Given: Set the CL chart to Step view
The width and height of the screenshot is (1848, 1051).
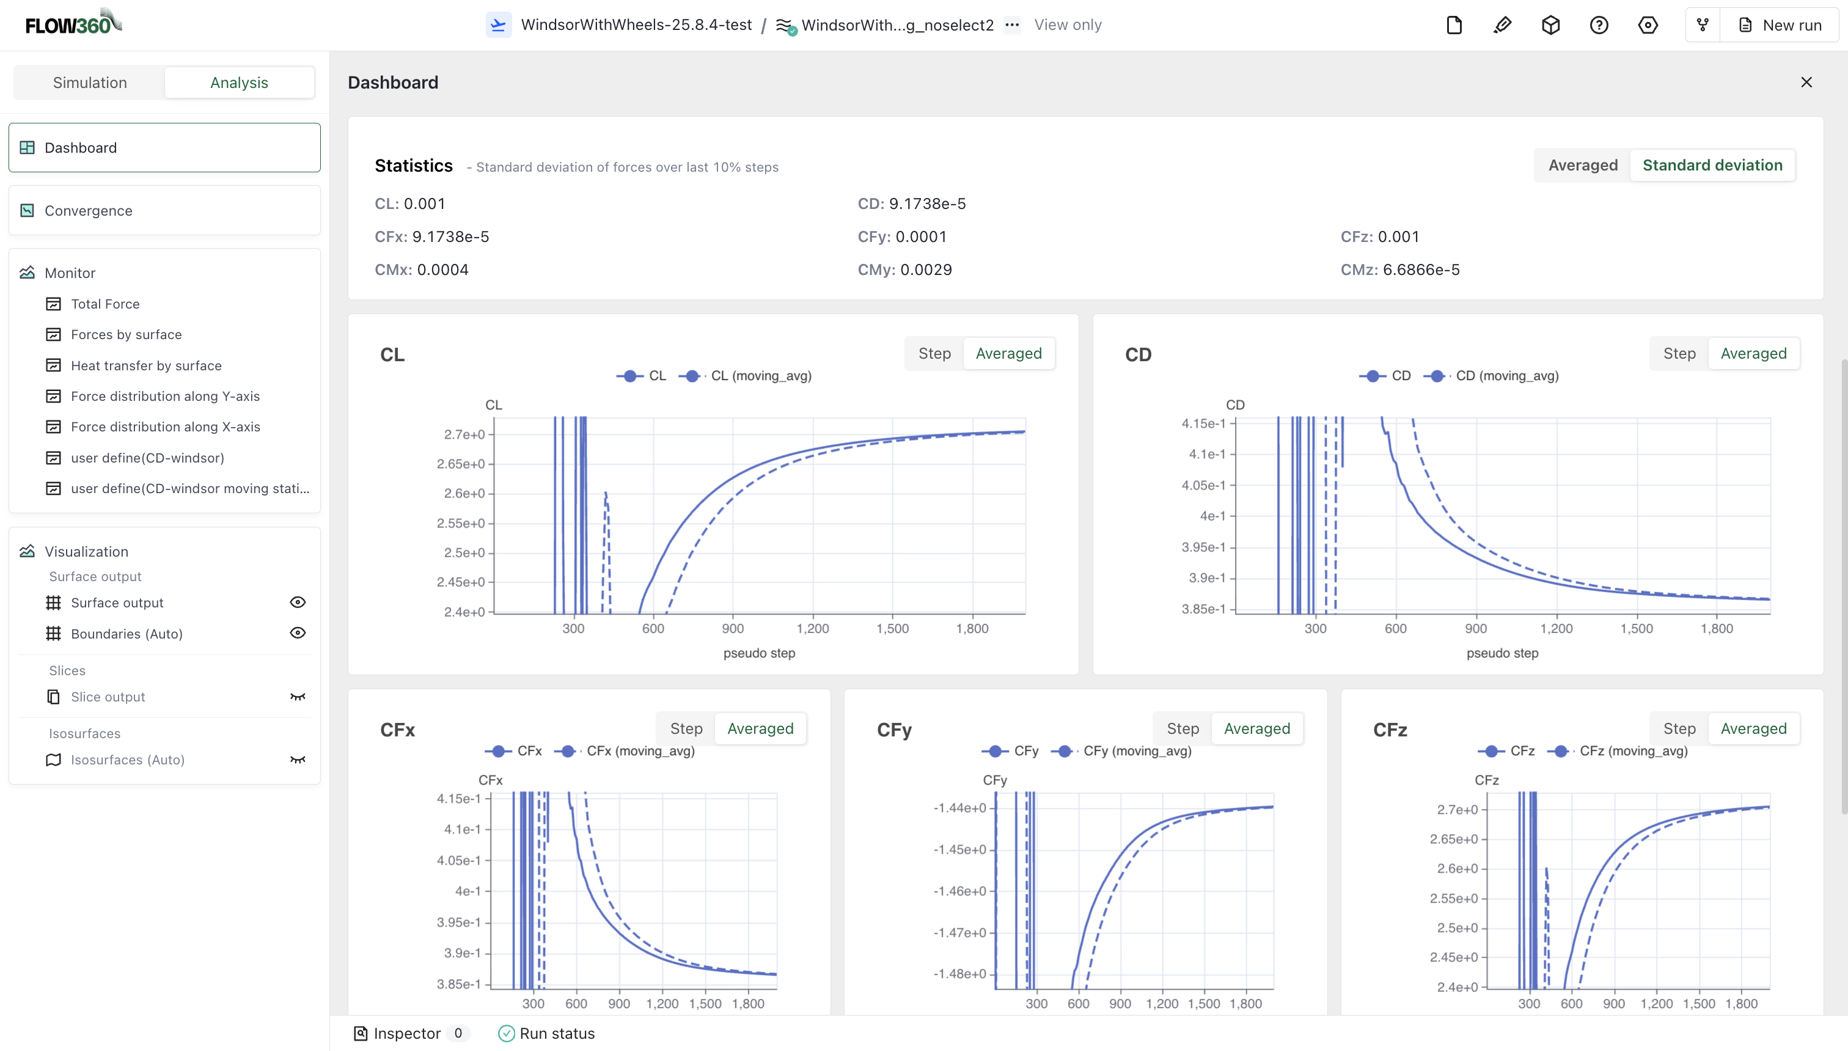Looking at the screenshot, I should 934,354.
